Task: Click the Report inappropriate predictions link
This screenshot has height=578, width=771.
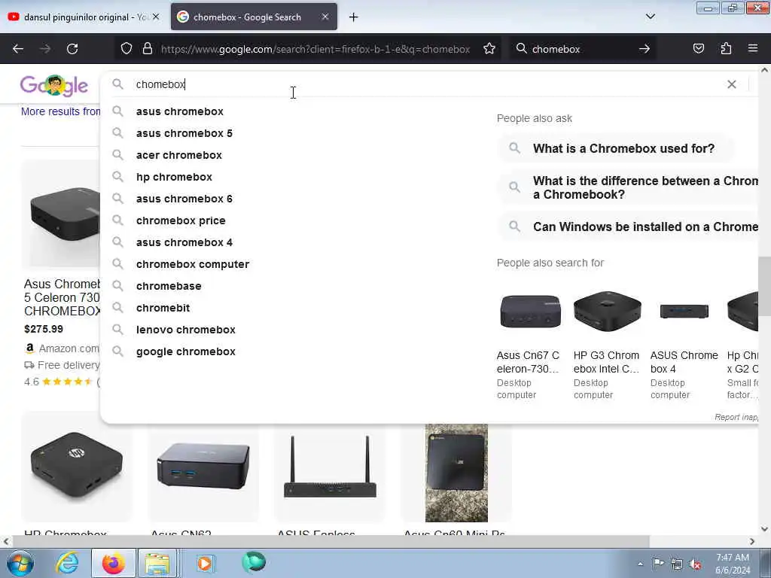Action: point(736,417)
